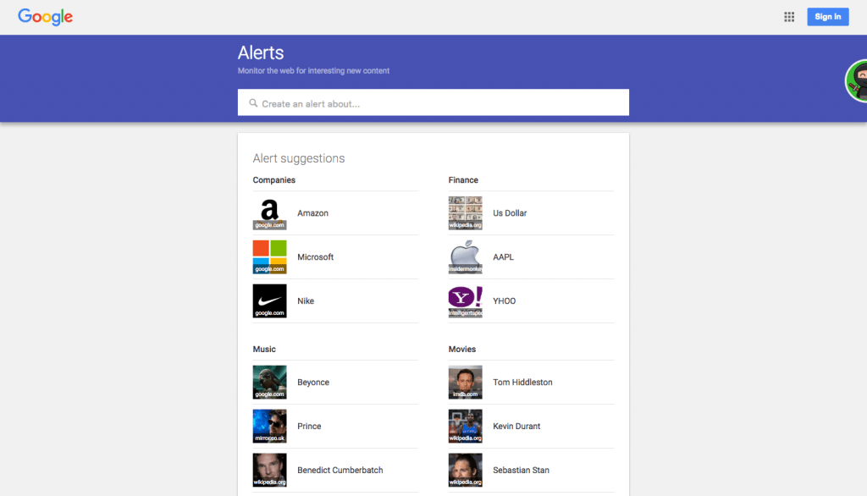Click the Yahoo logo thumbnail
This screenshot has height=496, width=867.
[x=465, y=300]
